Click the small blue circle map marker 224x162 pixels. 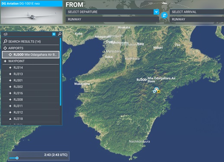[x=154, y=91]
